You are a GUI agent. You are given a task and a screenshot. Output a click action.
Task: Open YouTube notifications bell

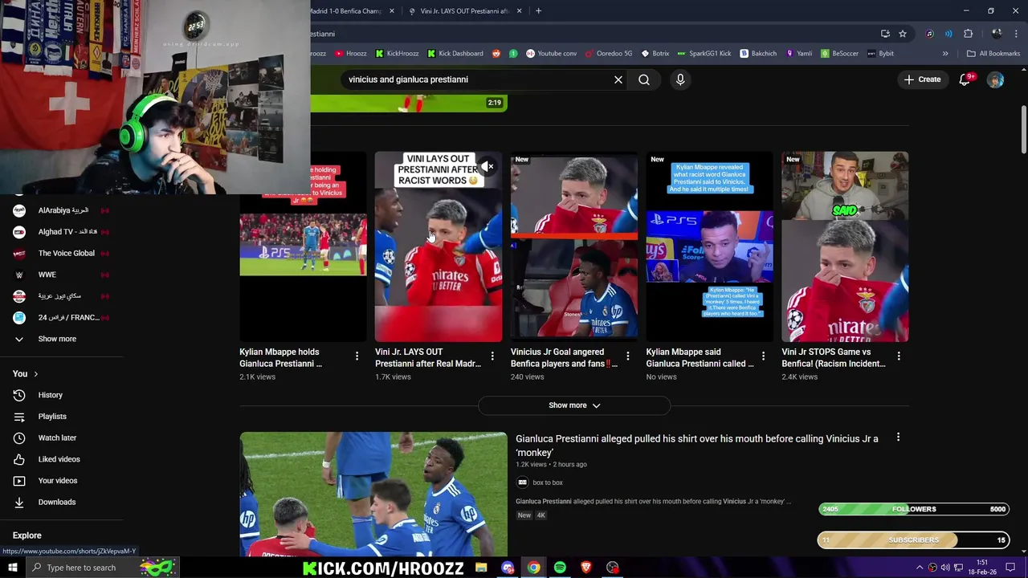point(965,79)
